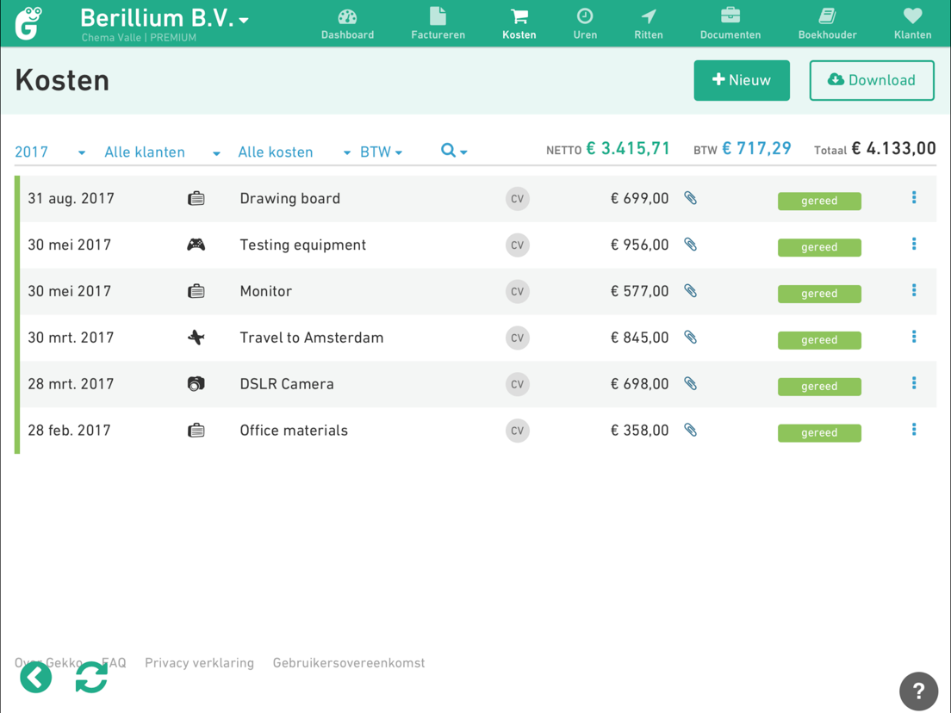Click CV avatar on Office materials row

tap(518, 431)
